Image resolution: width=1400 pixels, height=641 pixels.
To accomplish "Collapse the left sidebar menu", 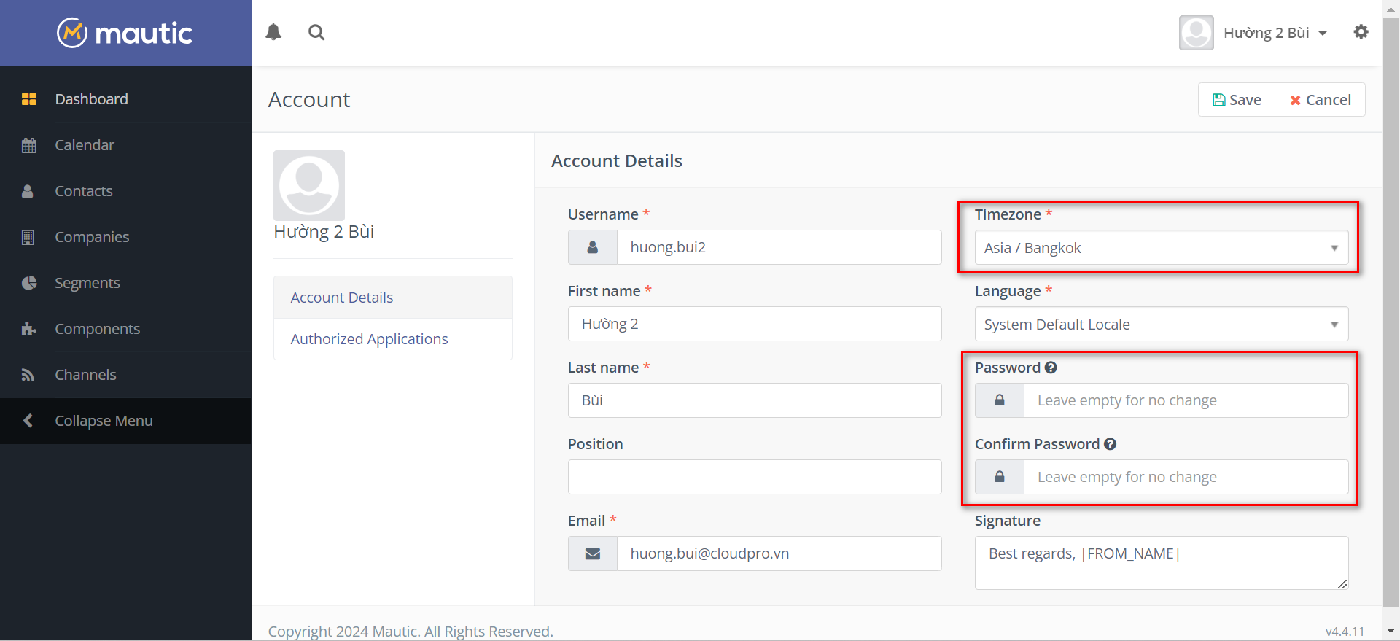I will pos(103,421).
